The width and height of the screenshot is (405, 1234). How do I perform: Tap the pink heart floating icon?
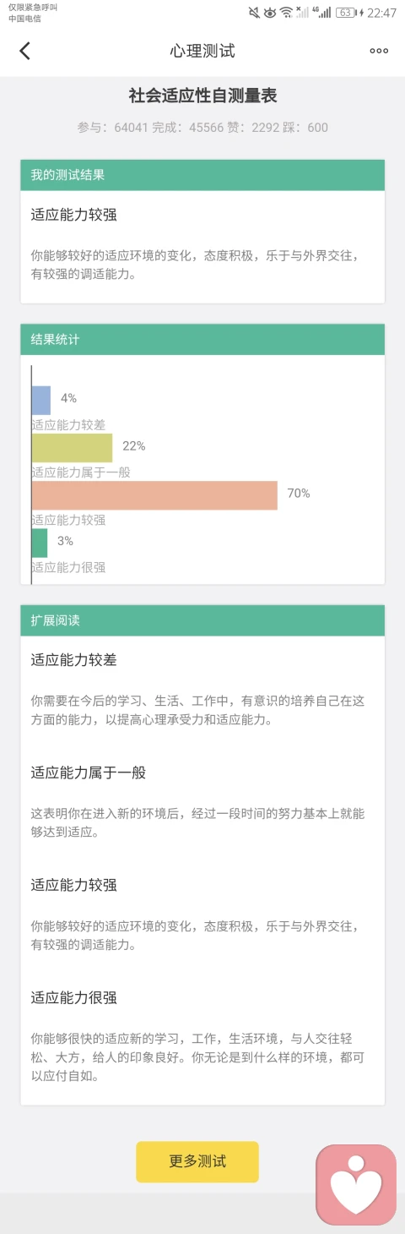pyautogui.click(x=356, y=1185)
